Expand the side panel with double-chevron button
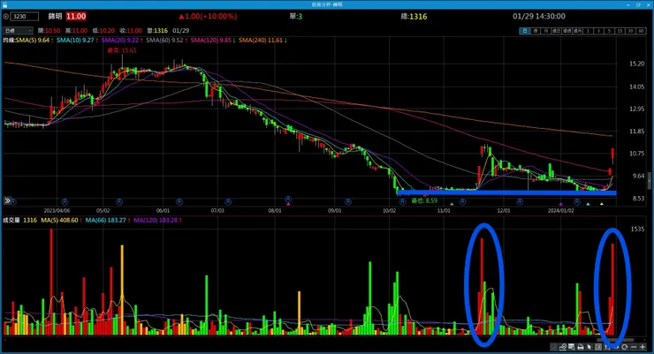This screenshot has width=654, height=354. point(7,200)
